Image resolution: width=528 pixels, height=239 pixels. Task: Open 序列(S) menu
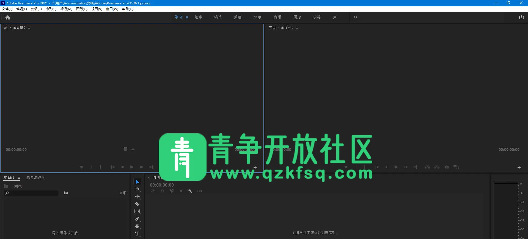click(51, 9)
